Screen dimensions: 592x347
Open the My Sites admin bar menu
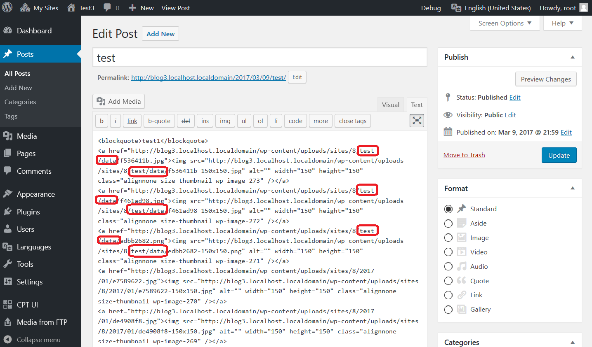click(40, 8)
